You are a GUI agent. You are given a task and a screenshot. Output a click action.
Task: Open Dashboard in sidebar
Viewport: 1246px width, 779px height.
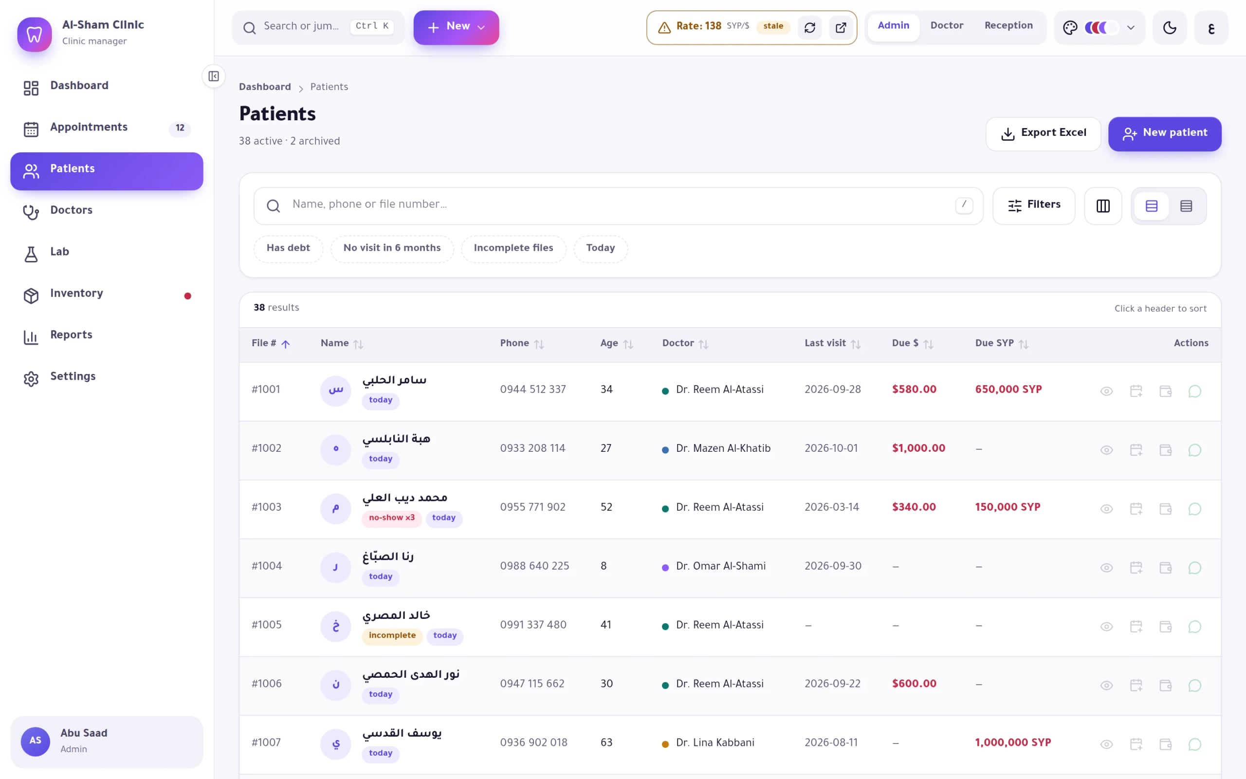point(107,88)
